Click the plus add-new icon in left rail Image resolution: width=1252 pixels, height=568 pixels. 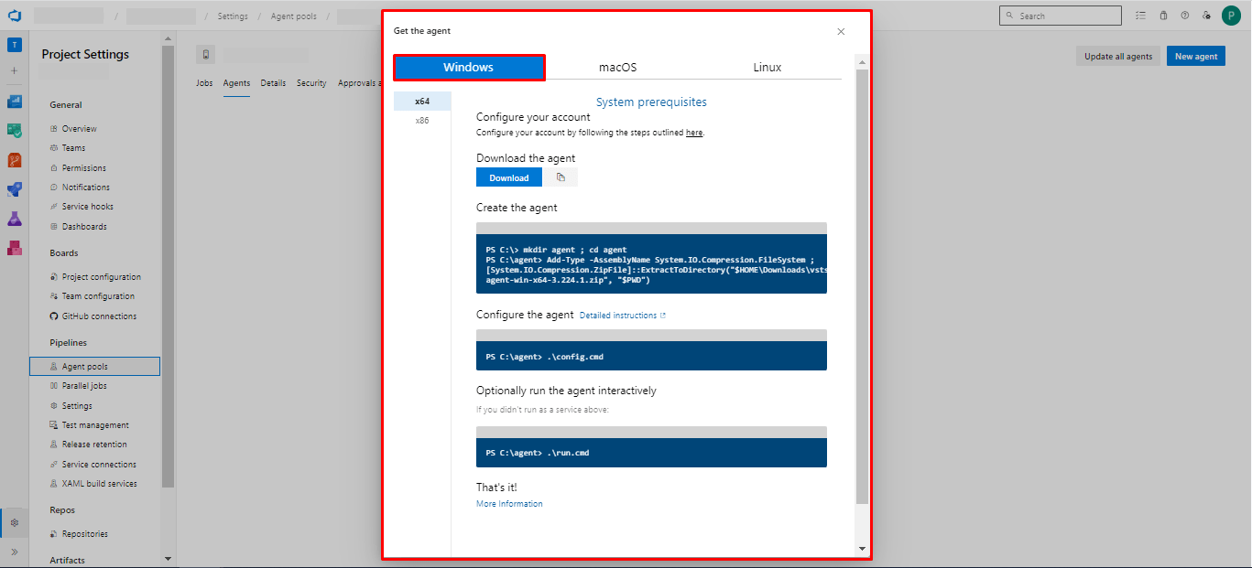click(x=15, y=70)
